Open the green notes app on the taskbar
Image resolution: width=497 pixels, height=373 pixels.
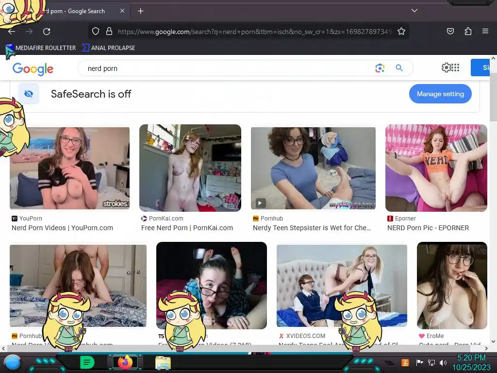pos(87,362)
